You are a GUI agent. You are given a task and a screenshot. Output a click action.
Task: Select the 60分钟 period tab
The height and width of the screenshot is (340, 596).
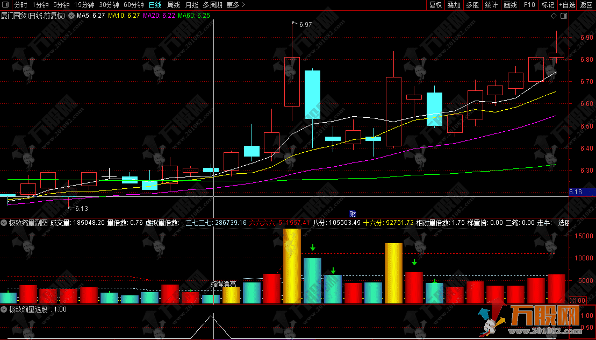click(134, 5)
